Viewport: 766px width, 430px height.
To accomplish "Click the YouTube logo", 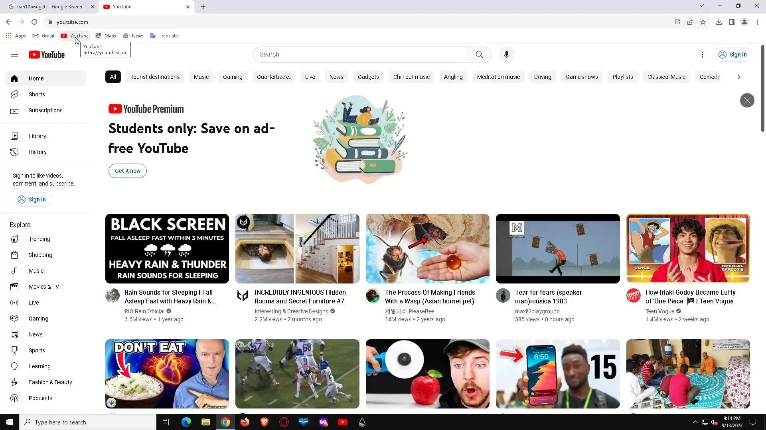I will 47,55.
